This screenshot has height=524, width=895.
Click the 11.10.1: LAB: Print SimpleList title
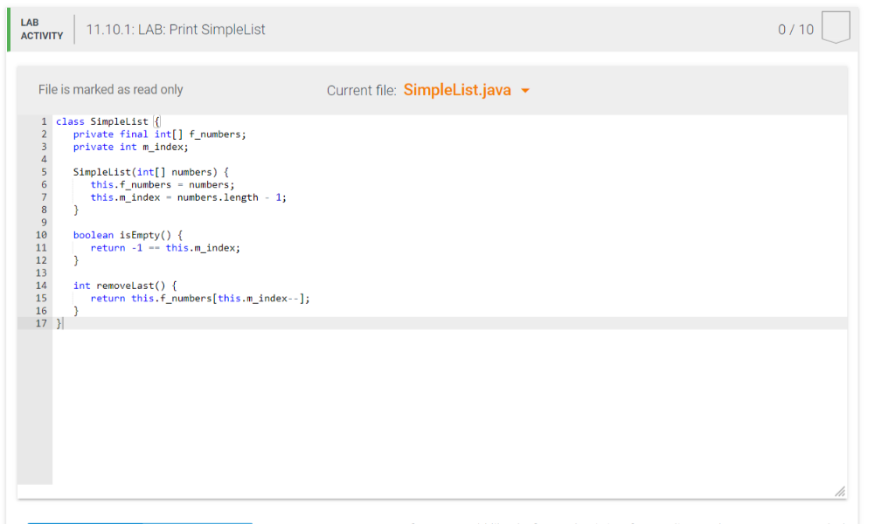(x=176, y=30)
